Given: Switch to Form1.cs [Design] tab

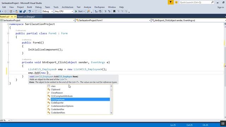Looking at the screenshot, I should tap(26, 17).
